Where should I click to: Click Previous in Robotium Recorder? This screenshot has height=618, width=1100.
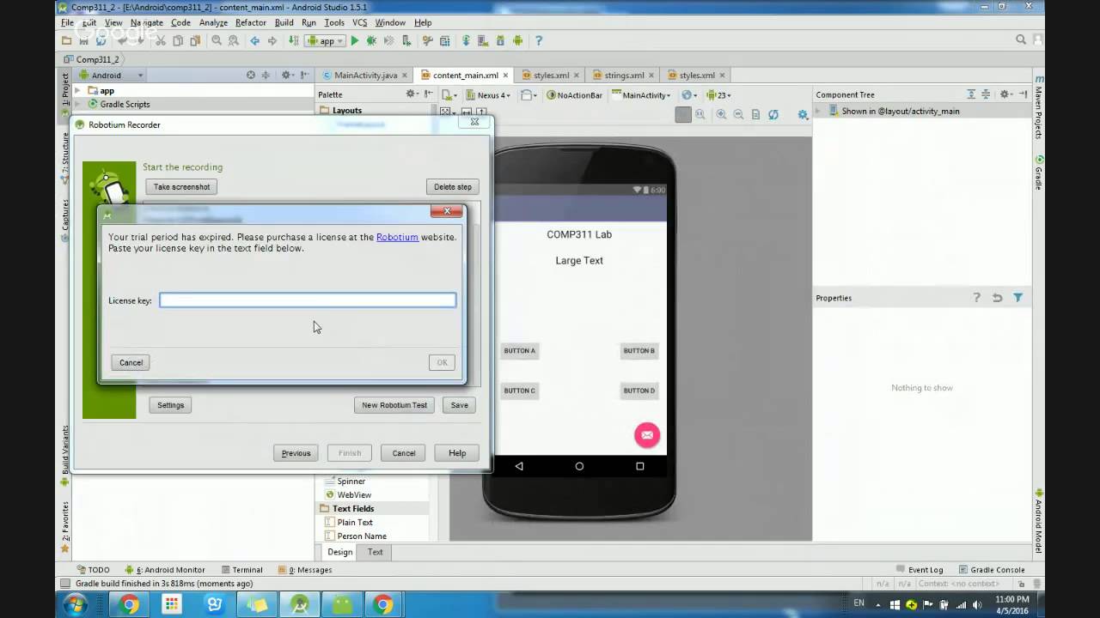[x=296, y=453]
